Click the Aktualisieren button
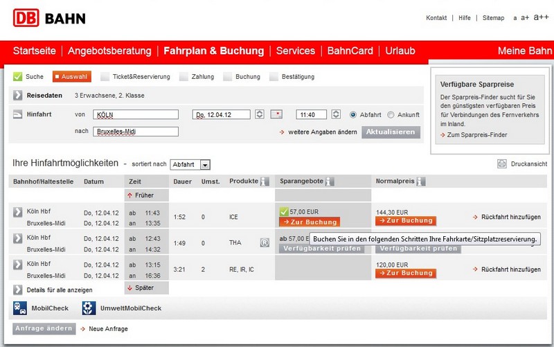 coord(391,132)
